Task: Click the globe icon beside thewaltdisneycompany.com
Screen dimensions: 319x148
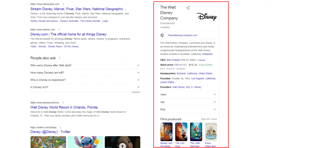Action: click(x=162, y=35)
